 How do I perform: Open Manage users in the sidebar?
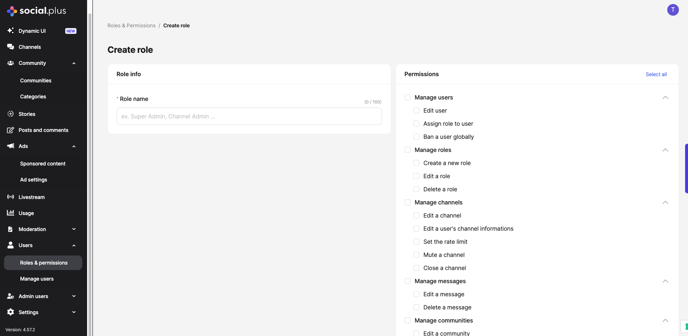(x=37, y=279)
